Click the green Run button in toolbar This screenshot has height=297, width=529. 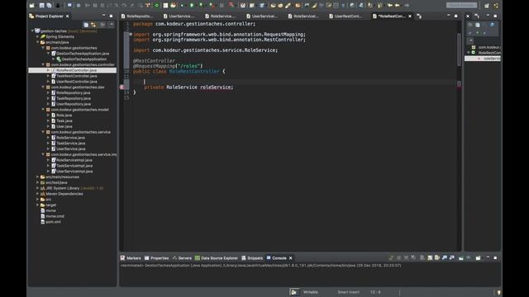tap(192, 6)
